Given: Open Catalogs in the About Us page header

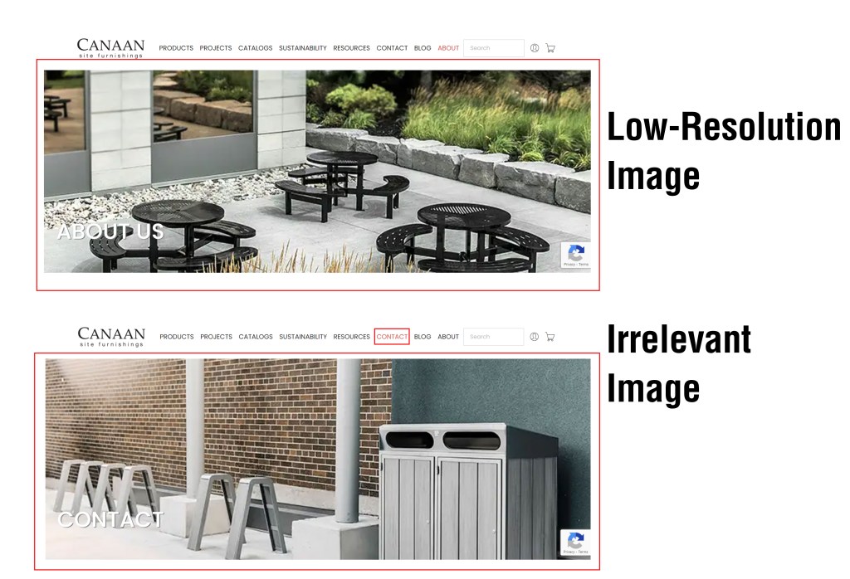Looking at the screenshot, I should tap(255, 48).
